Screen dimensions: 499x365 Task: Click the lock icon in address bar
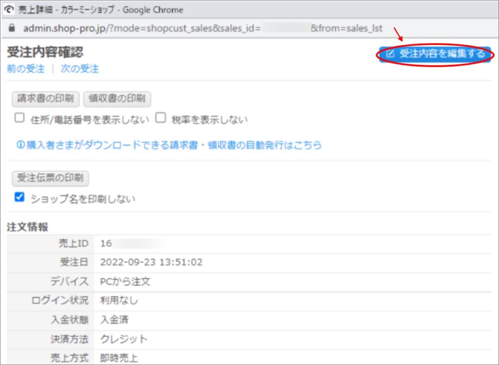tap(12, 28)
